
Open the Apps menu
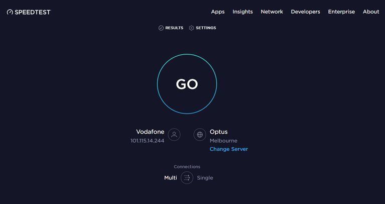tap(217, 12)
